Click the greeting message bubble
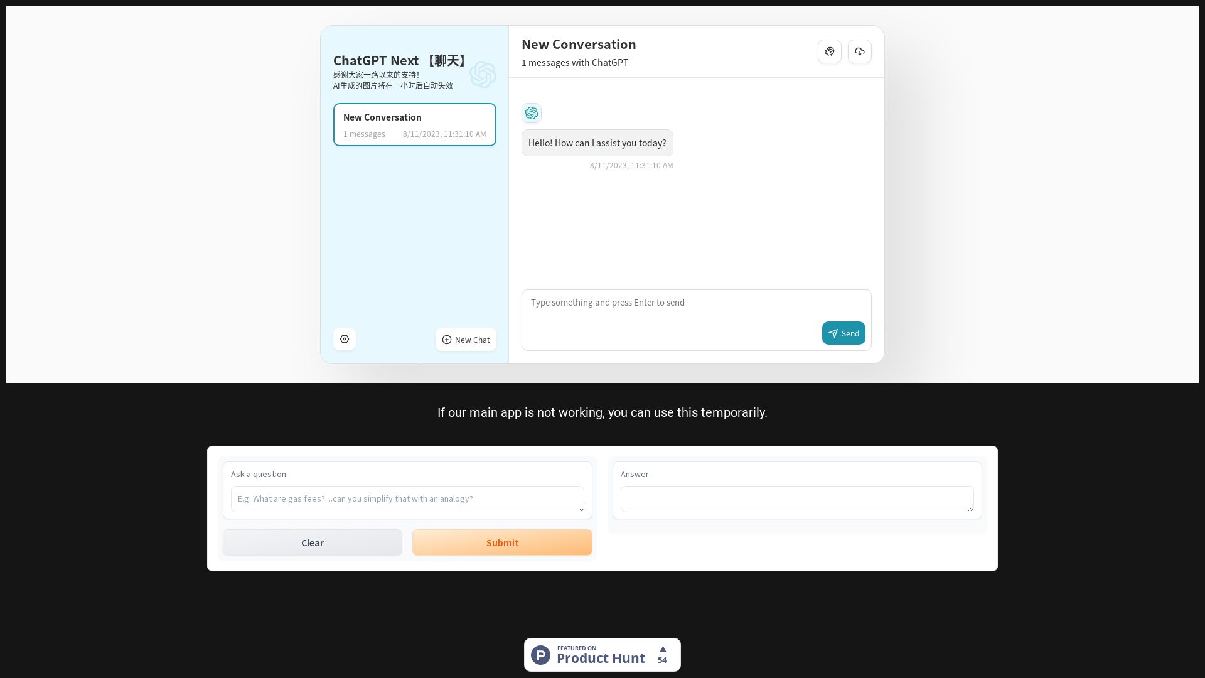Image resolution: width=1205 pixels, height=678 pixels. pyautogui.click(x=597, y=143)
